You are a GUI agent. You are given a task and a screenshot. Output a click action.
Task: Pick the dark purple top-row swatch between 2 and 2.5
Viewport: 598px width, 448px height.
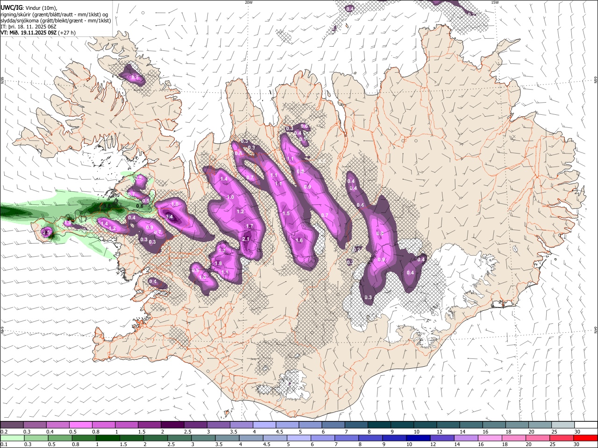pos(172,425)
